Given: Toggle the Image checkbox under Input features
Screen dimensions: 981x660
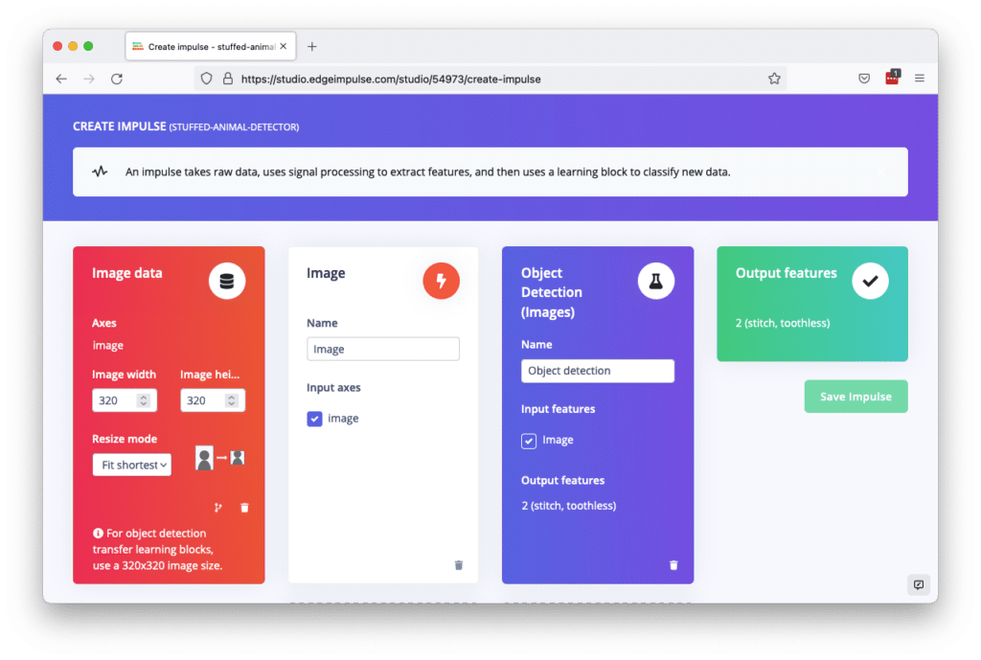Looking at the screenshot, I should (x=529, y=441).
